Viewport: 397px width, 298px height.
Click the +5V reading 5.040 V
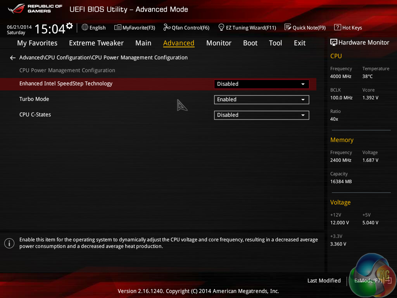pyautogui.click(x=370, y=222)
